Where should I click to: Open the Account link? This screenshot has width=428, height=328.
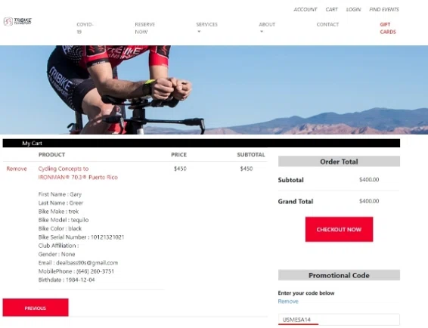305,10
